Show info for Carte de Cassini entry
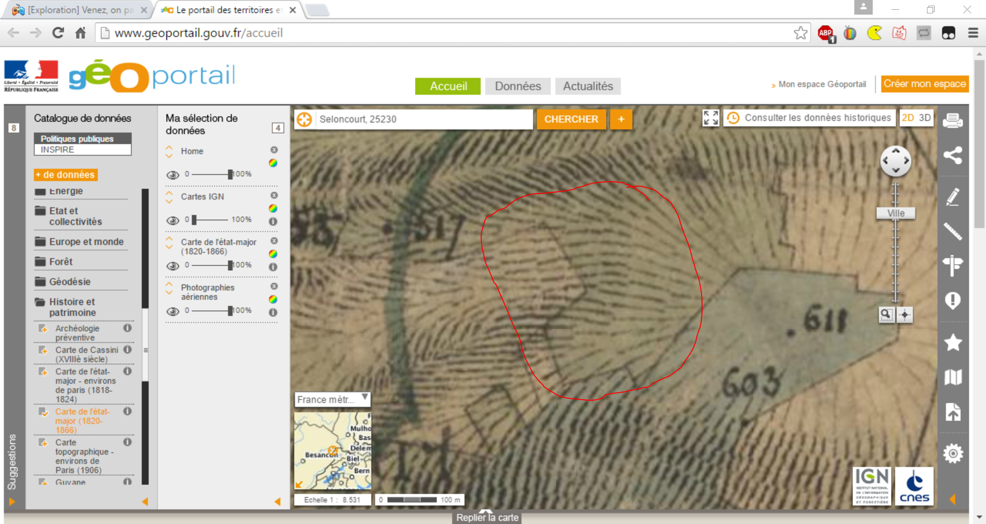Screen dimensions: 986x524 (127, 349)
